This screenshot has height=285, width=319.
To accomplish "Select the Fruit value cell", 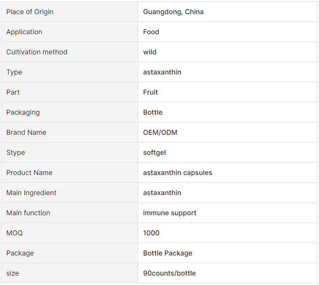I will pos(227,92).
